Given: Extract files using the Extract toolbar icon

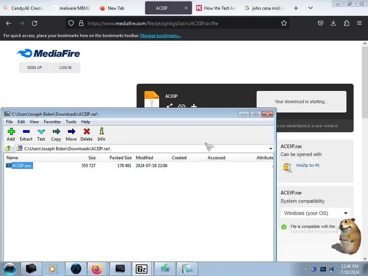Looking at the screenshot, I should coord(26,134).
